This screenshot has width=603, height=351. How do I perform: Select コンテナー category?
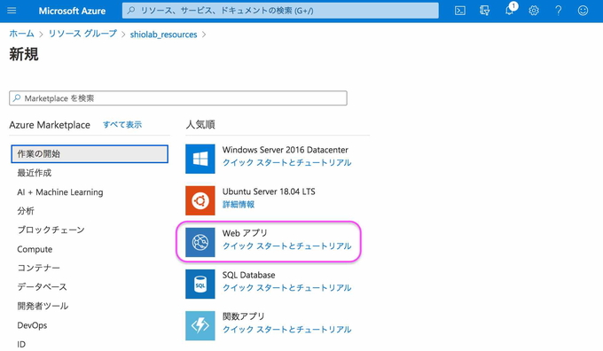(x=38, y=268)
